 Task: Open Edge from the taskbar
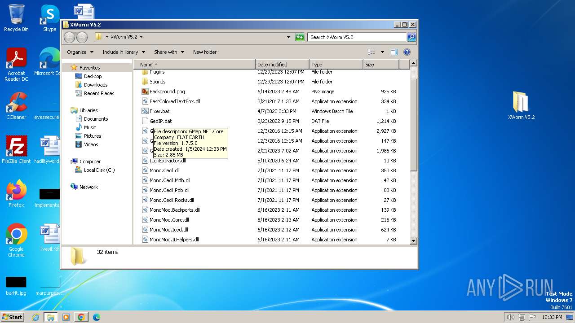(96, 317)
